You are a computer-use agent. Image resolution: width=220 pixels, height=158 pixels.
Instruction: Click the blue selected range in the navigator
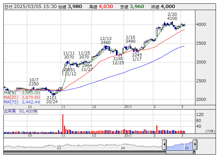click(x=180, y=146)
